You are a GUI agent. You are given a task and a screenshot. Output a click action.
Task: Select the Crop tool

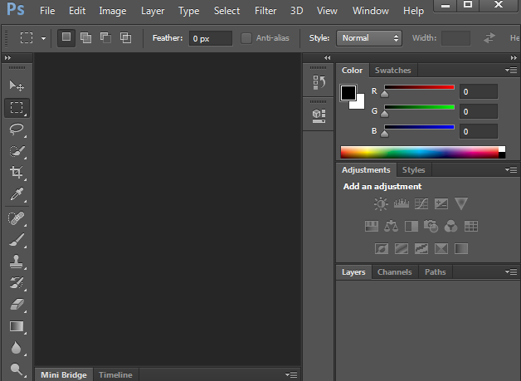point(17,172)
